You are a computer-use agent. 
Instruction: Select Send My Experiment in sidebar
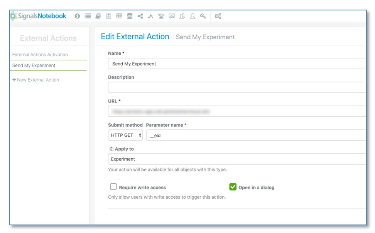34,65
